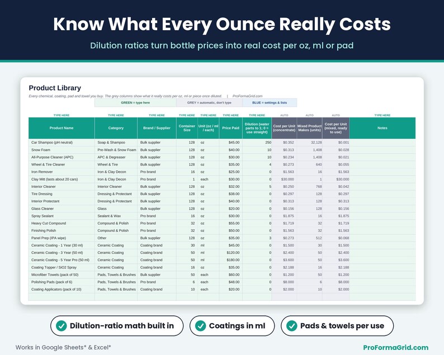Viewport: 444px width, 355px height.
Task: Click the $3.600 concentrate cost for 5 Year Pro
Action: 284,260
